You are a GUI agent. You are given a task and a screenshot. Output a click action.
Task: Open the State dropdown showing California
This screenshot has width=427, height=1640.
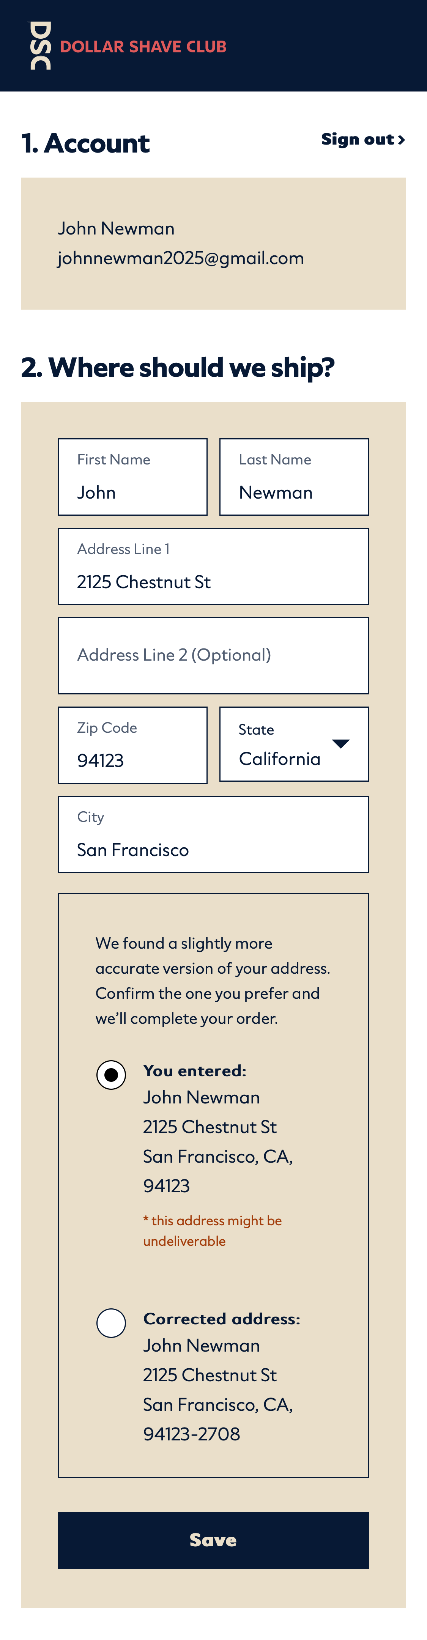point(294,744)
